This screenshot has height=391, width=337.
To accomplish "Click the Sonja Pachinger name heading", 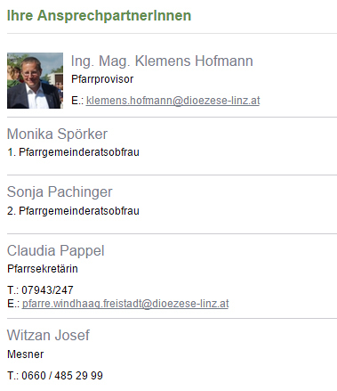I will (60, 192).
